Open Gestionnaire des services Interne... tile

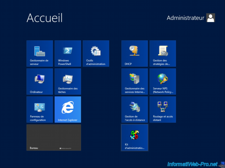(135, 82)
